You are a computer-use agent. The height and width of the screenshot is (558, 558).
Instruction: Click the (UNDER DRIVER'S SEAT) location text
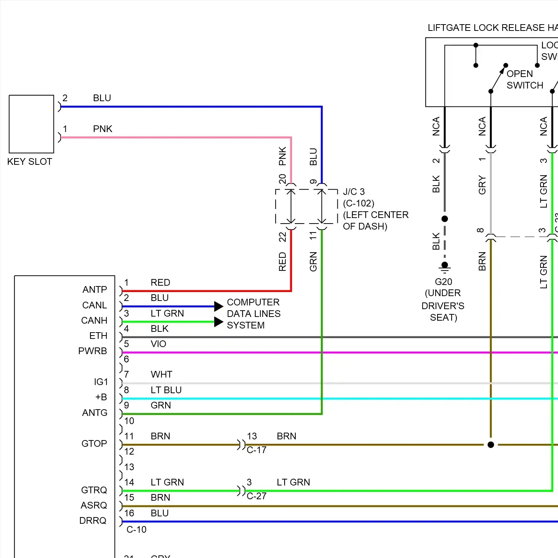443,305
